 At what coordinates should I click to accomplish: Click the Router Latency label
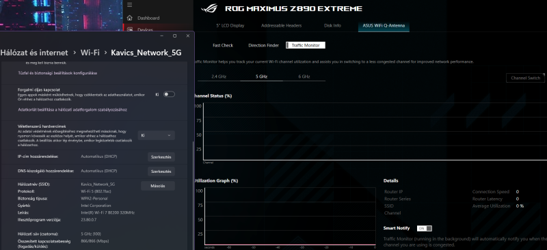coord(488,199)
